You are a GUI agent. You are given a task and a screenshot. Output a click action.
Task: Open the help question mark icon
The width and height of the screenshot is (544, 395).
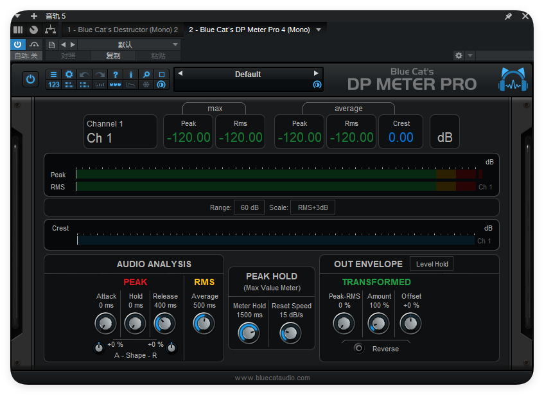115,75
